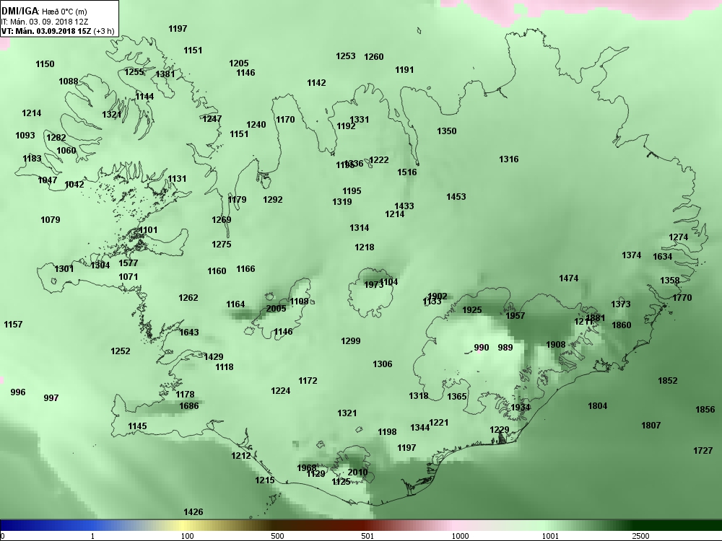Image resolution: width=722 pixels, height=541 pixels.
Task: Click the 1957 height value
Action: click(x=516, y=316)
